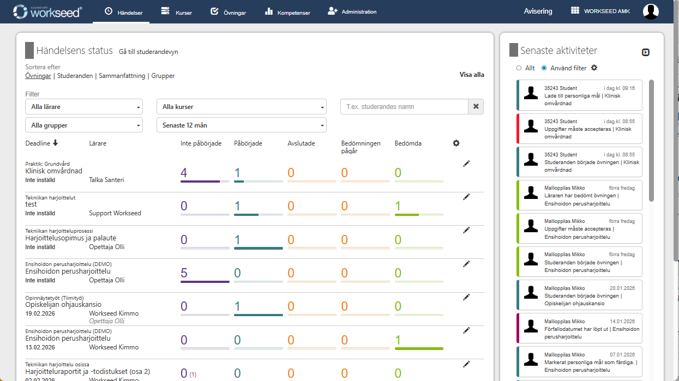Click the pencil edit icon for Klinisk omvårdnad
Image resolution: width=679 pixels, height=381 pixels.
[x=466, y=164]
